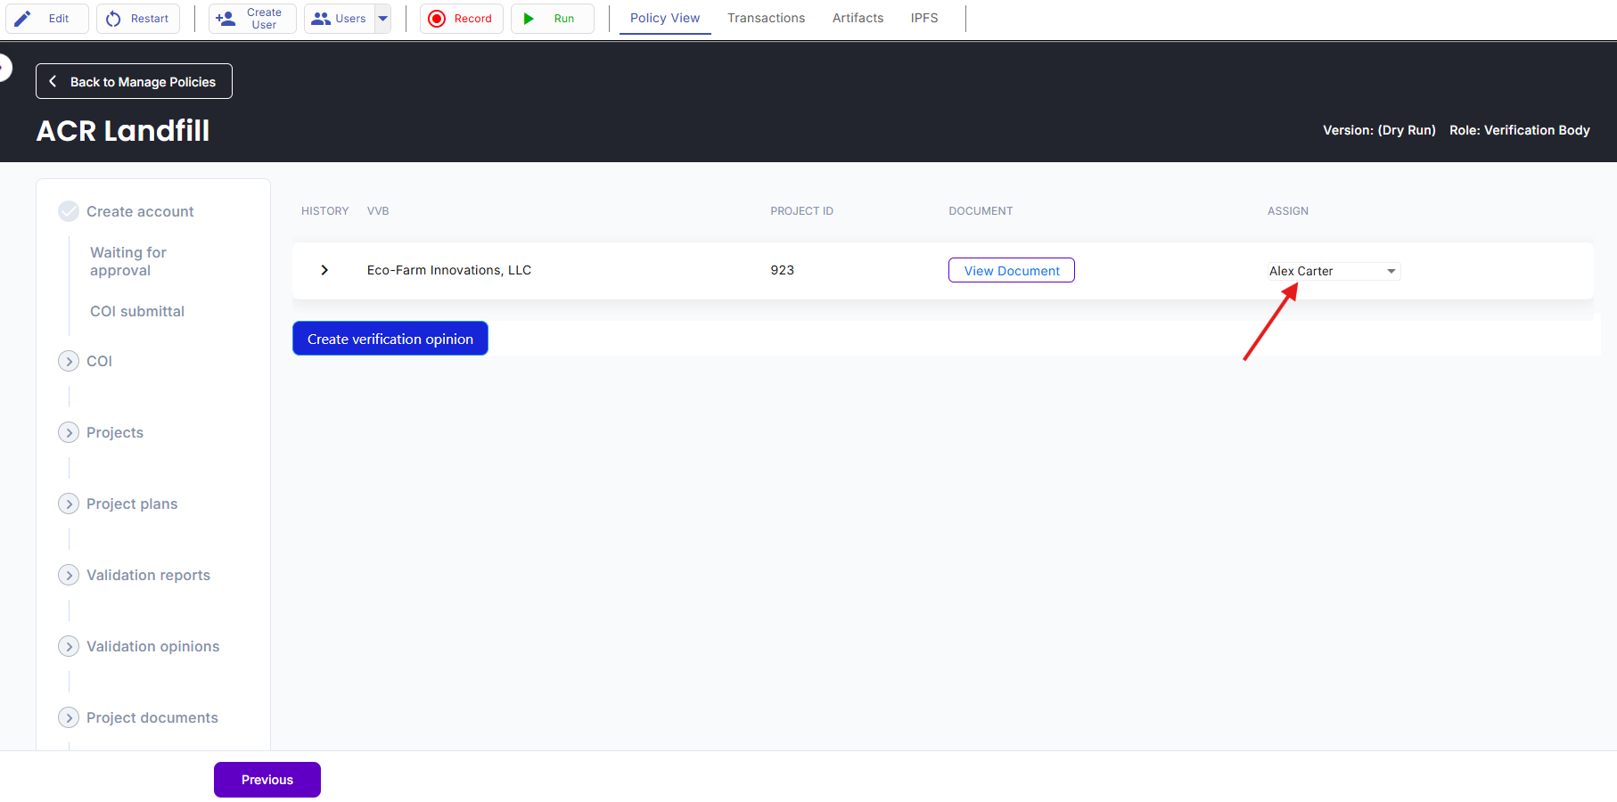Open the Artifacts tab

pyautogui.click(x=858, y=18)
